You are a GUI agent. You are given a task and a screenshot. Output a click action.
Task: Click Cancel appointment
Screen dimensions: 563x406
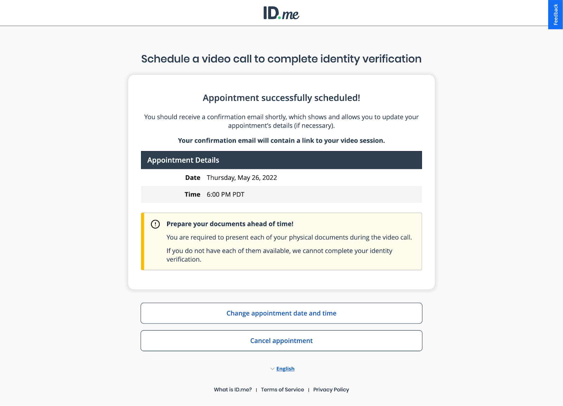click(281, 341)
